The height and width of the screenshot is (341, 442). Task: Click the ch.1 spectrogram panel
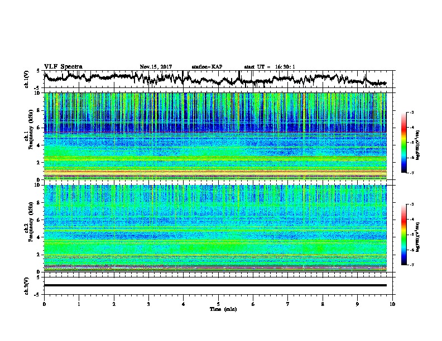[x=215, y=136]
